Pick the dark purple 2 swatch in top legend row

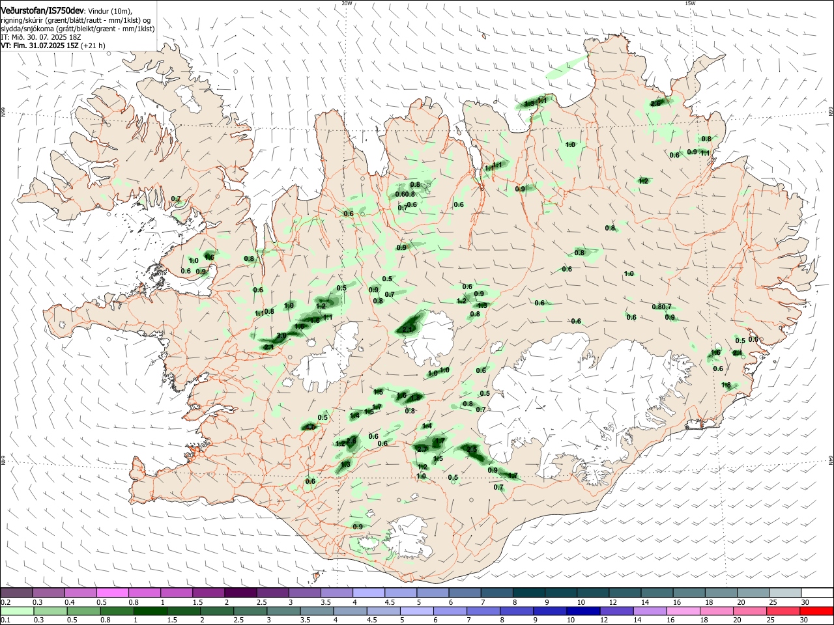pos(240,592)
